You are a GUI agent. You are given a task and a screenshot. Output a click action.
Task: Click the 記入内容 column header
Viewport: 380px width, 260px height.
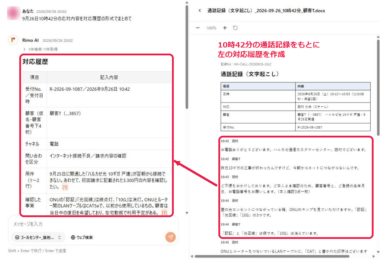pos(109,77)
